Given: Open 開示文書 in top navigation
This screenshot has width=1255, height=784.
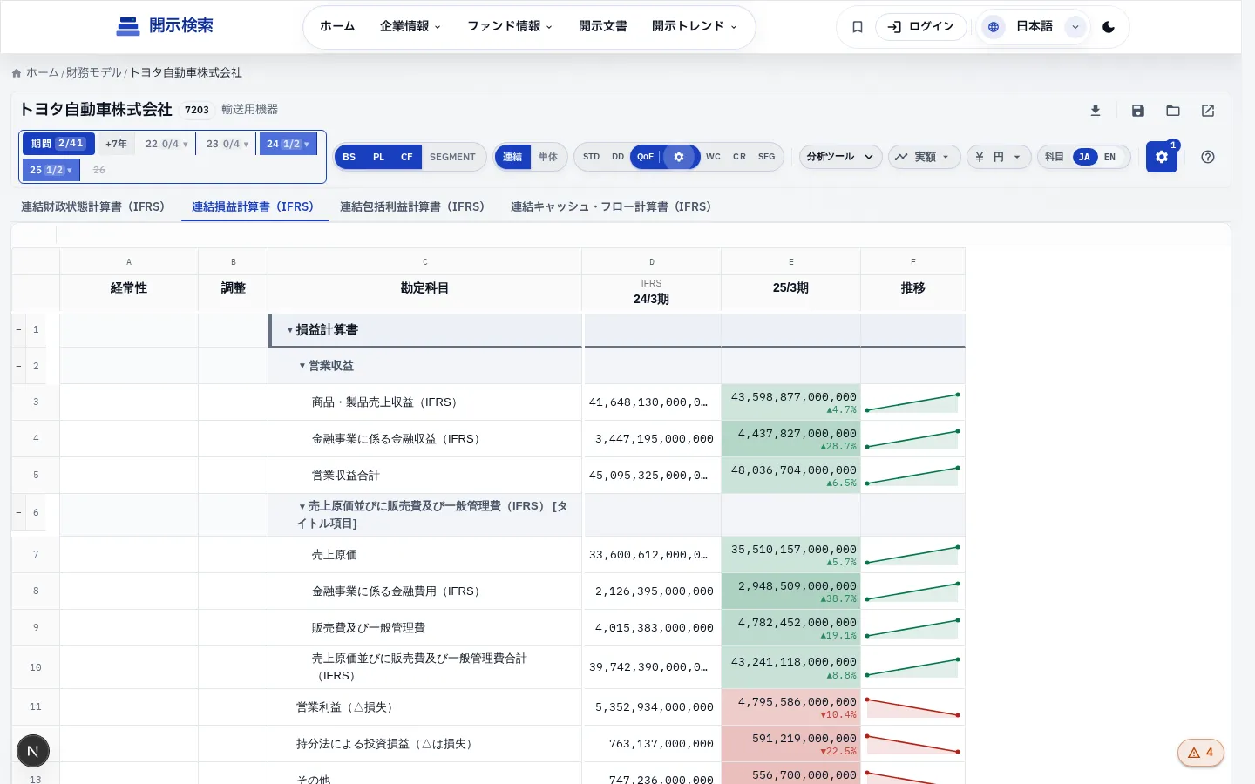Looking at the screenshot, I should tap(603, 27).
